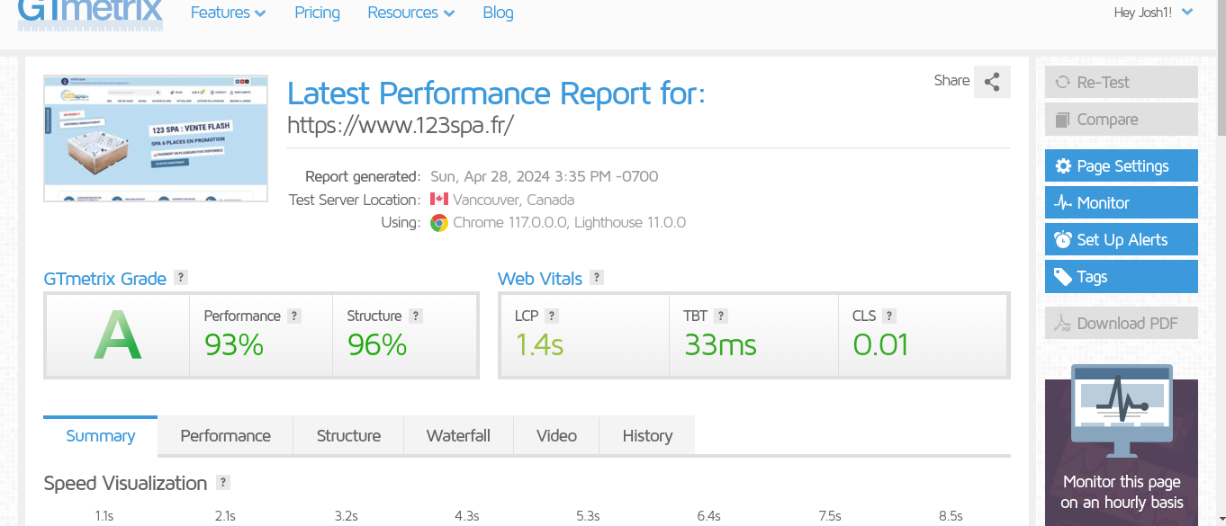Click the 123spa page screenshot thumbnail
Image resolution: width=1226 pixels, height=526 pixels.
156,138
